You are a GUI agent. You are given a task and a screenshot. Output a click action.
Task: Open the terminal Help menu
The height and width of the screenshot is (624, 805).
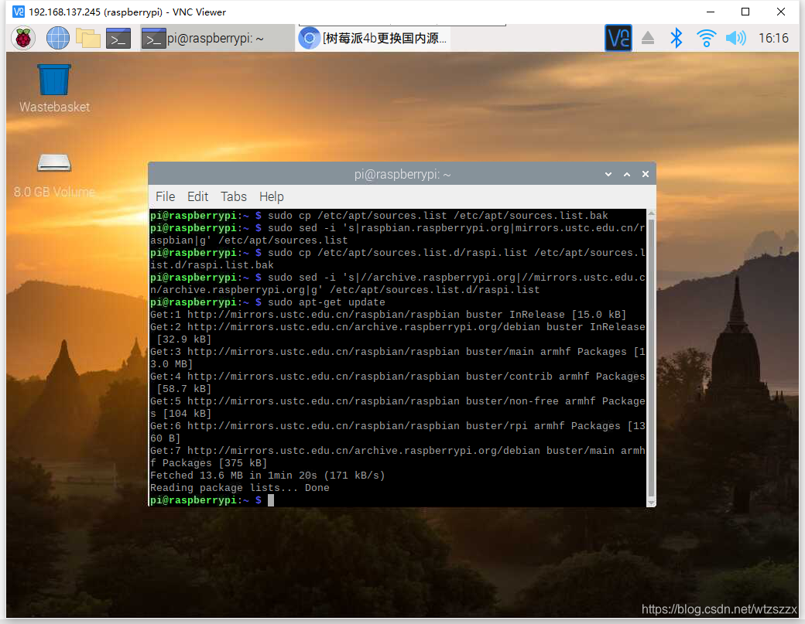tap(271, 196)
